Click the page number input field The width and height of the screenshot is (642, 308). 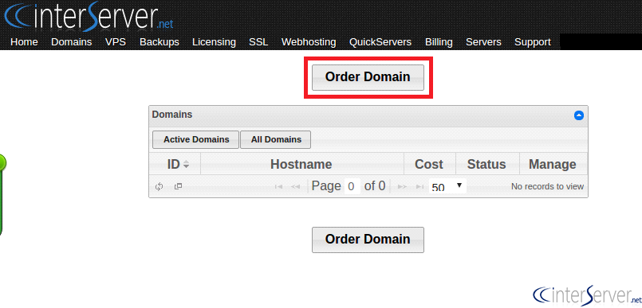pyautogui.click(x=353, y=186)
